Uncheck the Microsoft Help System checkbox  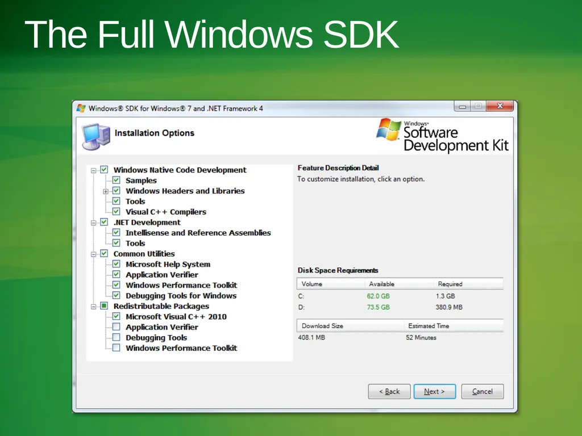(x=117, y=264)
